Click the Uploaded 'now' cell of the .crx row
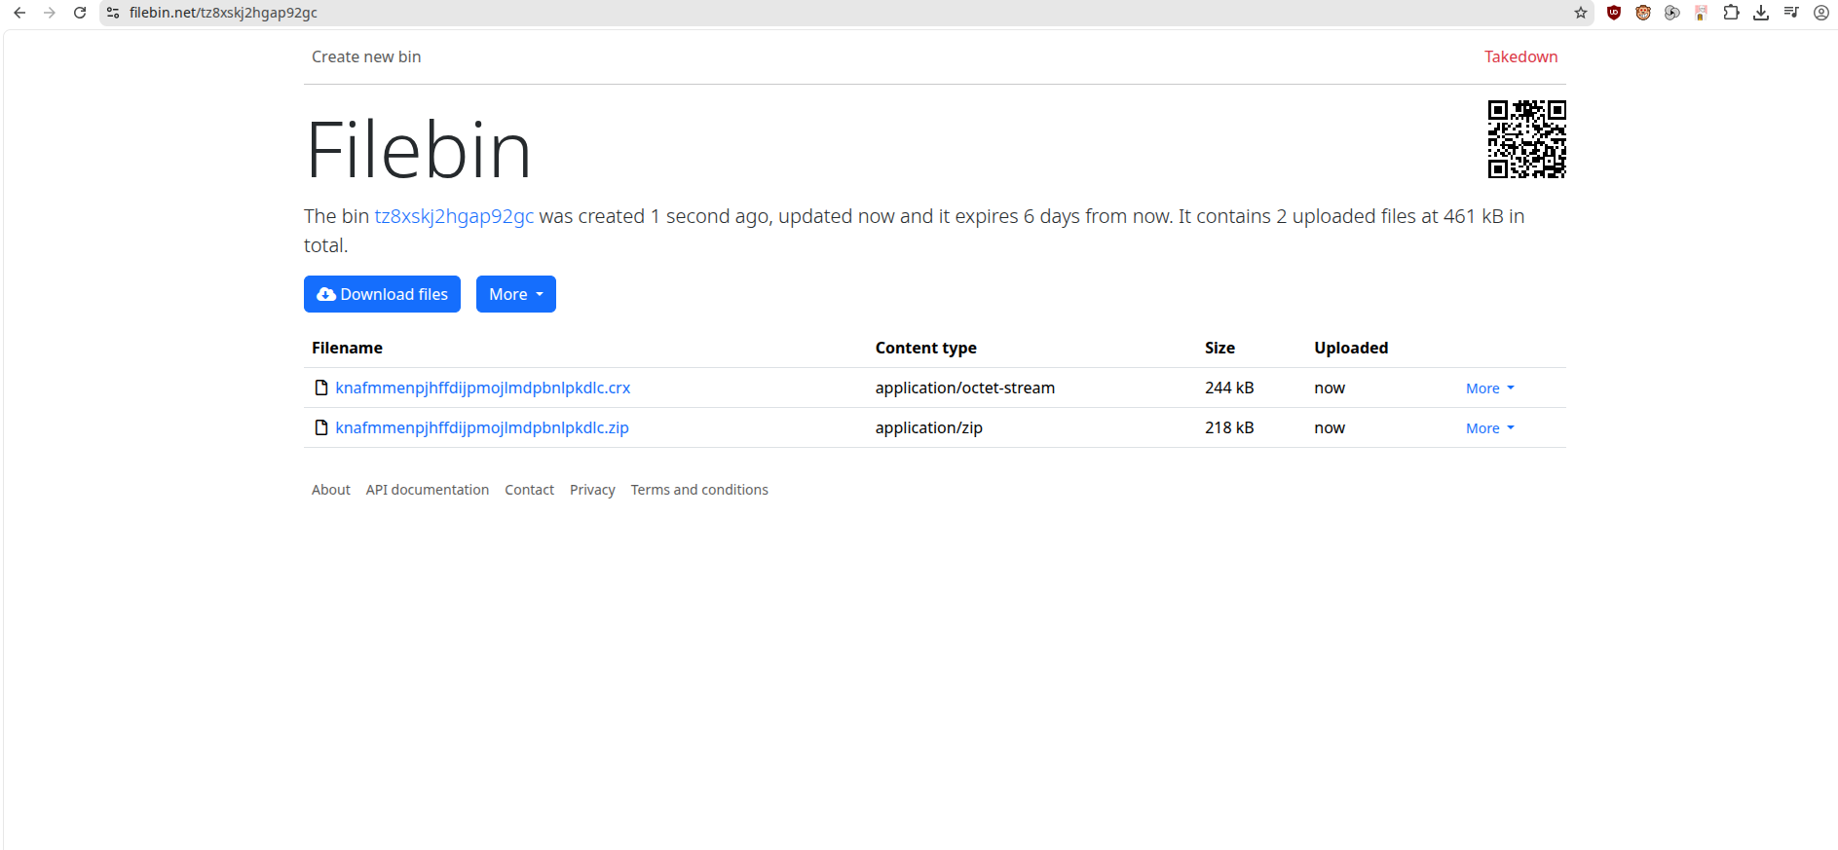Image resolution: width=1838 pixels, height=850 pixels. (x=1330, y=388)
